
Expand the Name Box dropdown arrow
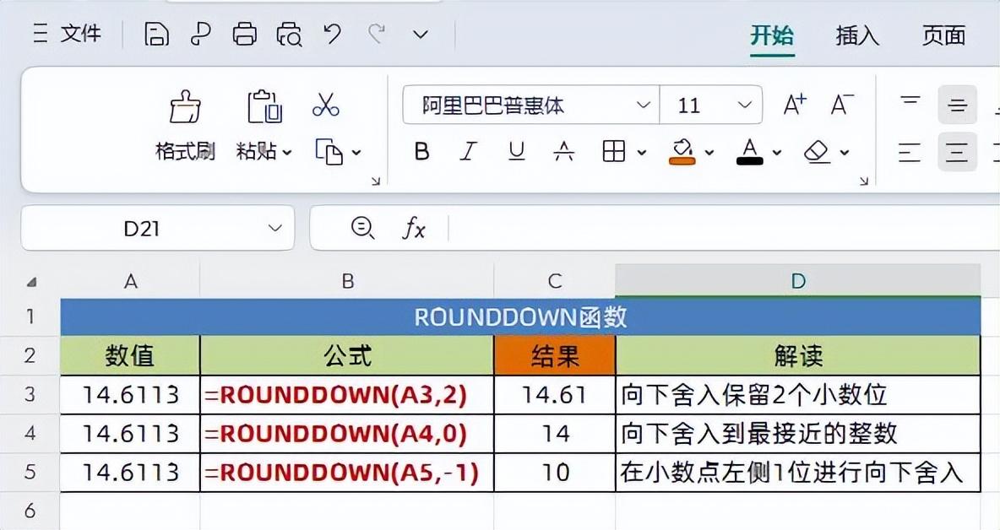[x=274, y=228]
